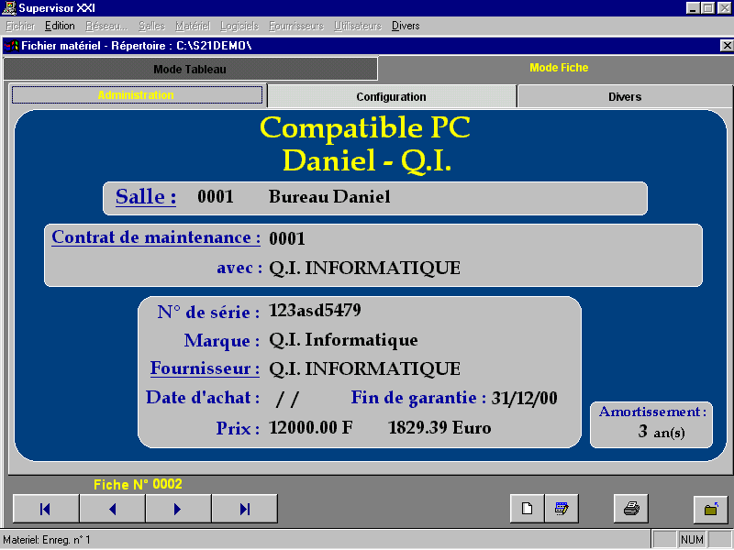Select the Divers tab beside Configuration

[x=625, y=97]
